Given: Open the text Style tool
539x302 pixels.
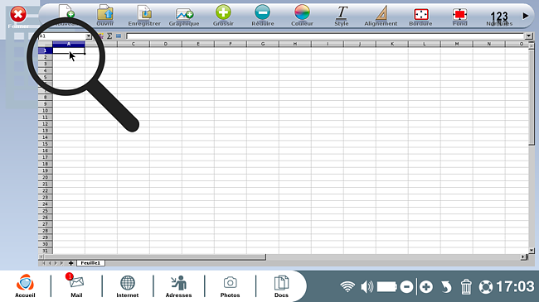Looking at the screenshot, I should [342, 16].
